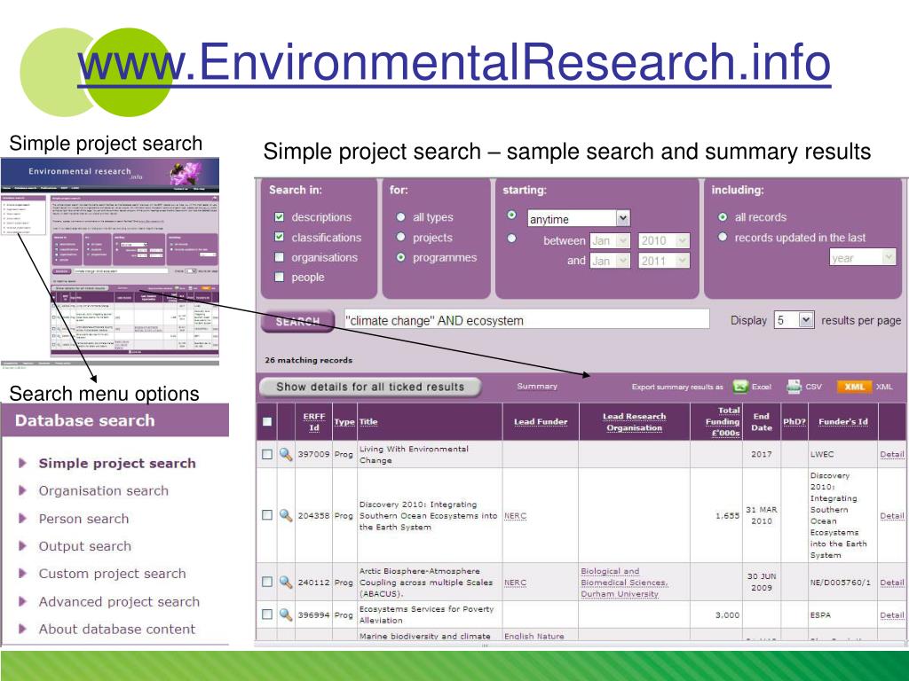The width and height of the screenshot is (909, 681).
Task: Click the SEARCH button
Action: click(298, 321)
